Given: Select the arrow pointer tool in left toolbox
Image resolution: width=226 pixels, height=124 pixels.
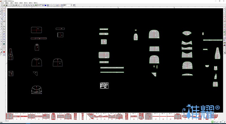Looking at the screenshot, I should pos(1,9).
